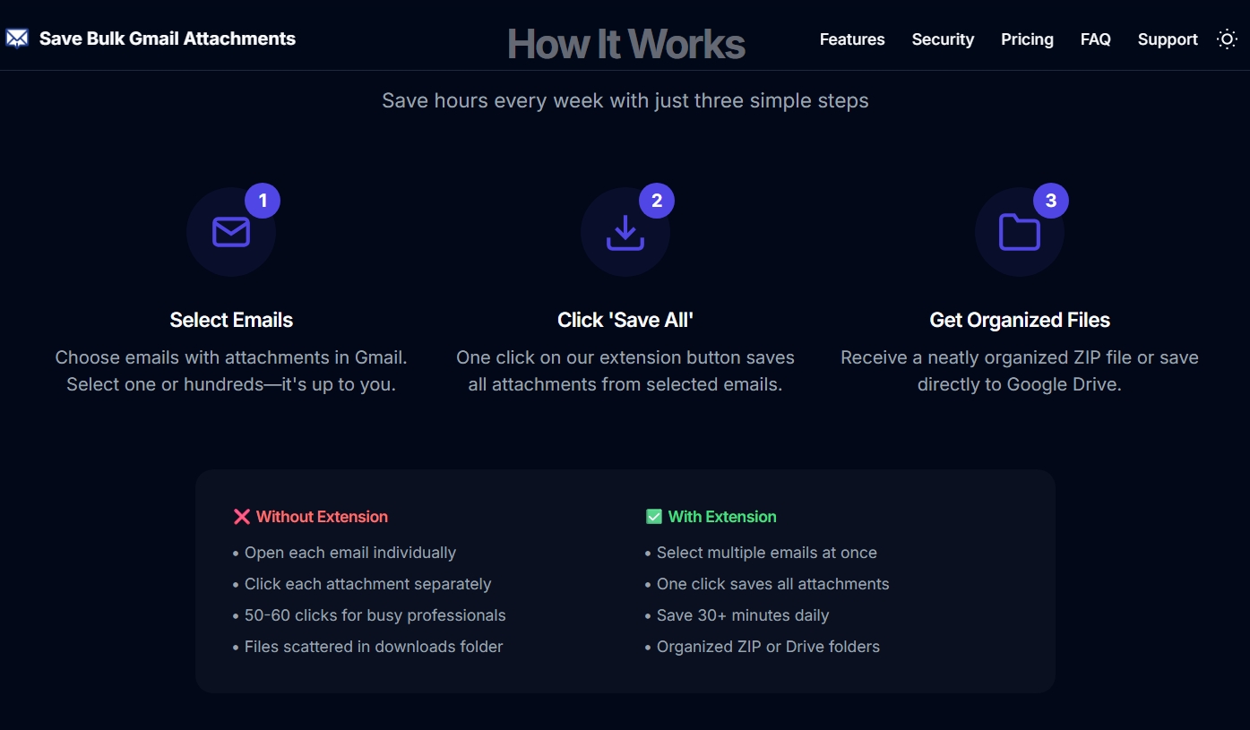Click the step 1 number badge

[263, 200]
